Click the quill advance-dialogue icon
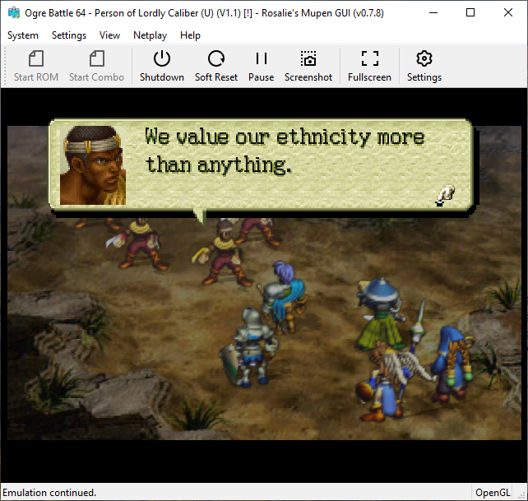528x501 pixels. 445,196
